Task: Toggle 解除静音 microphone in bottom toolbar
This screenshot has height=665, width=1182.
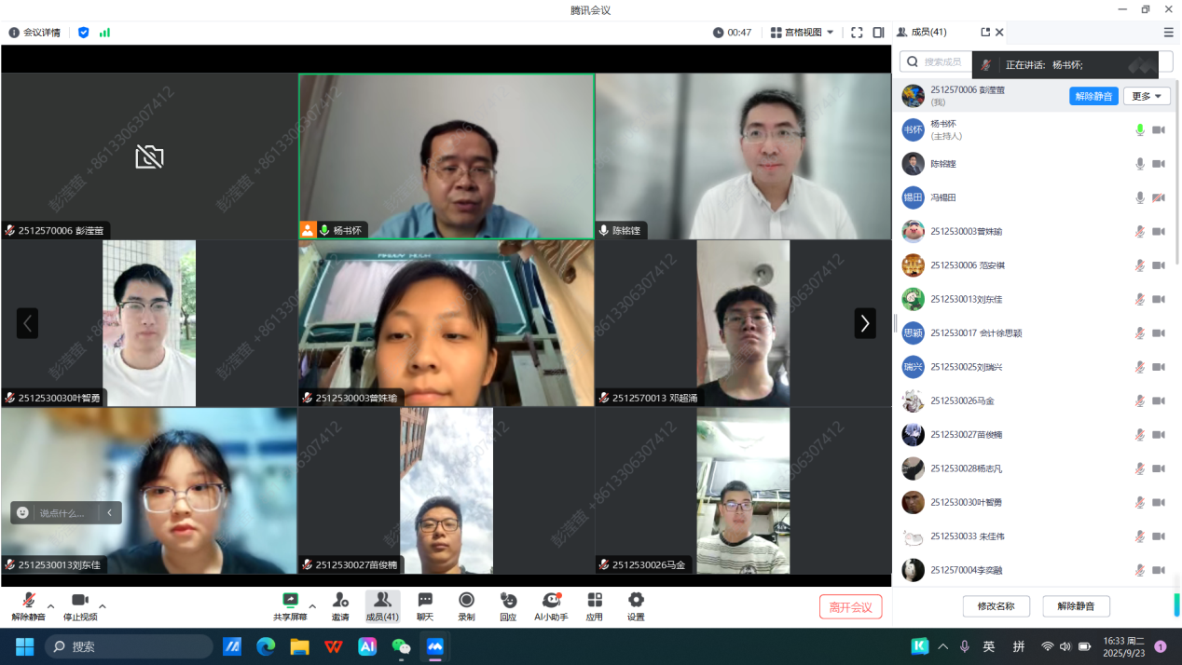Action: [x=28, y=602]
